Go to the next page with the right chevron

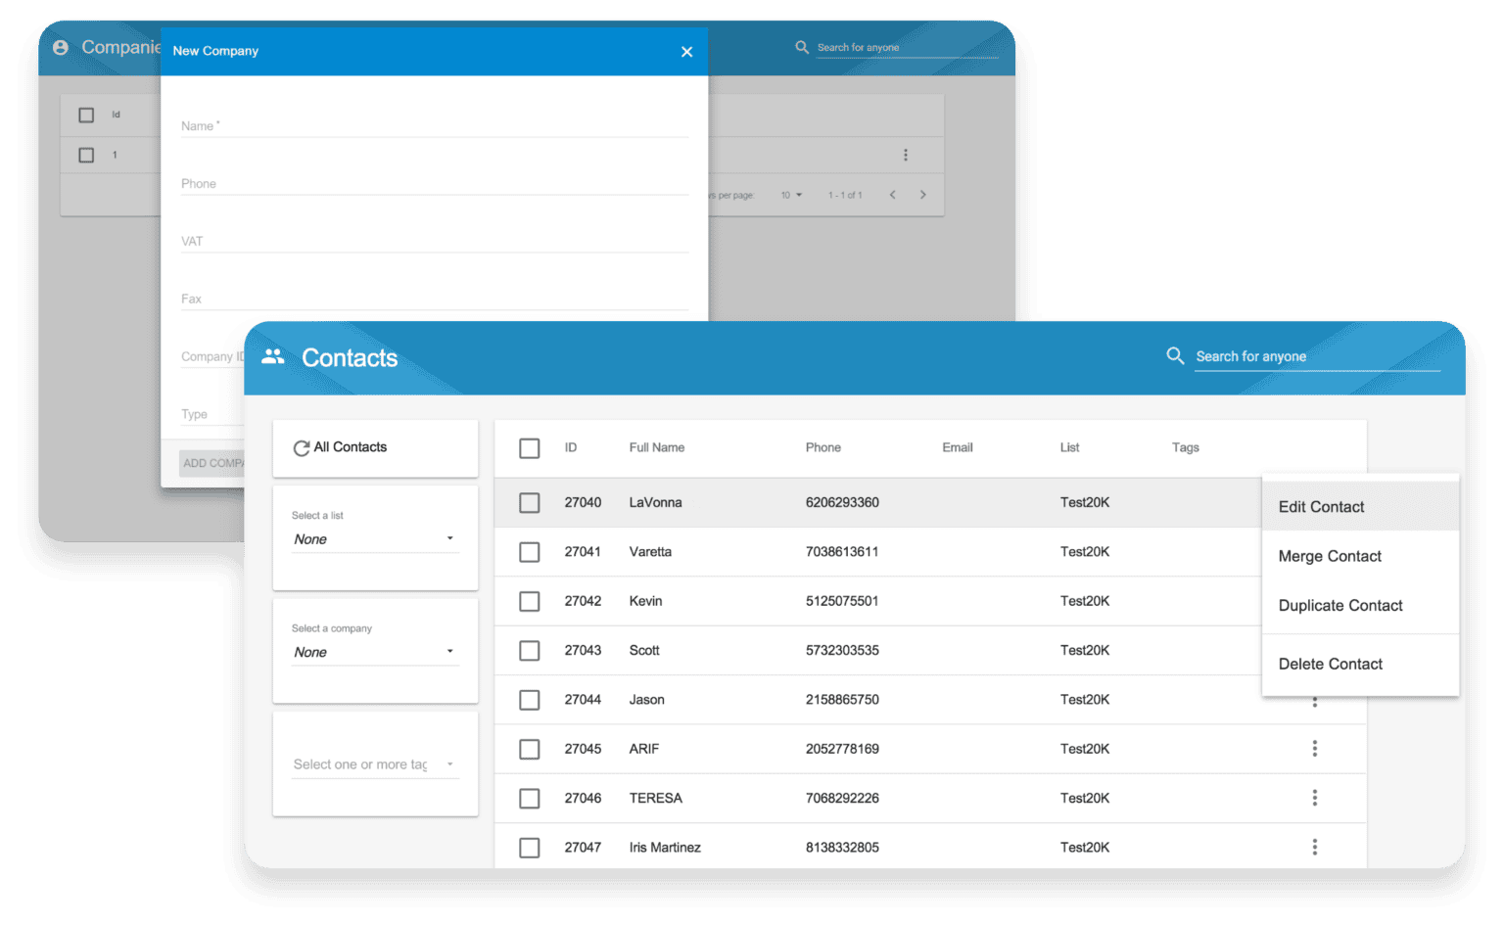tap(922, 195)
